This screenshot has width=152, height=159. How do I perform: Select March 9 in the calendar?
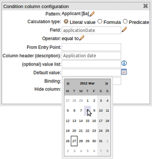[x=94, y=111]
